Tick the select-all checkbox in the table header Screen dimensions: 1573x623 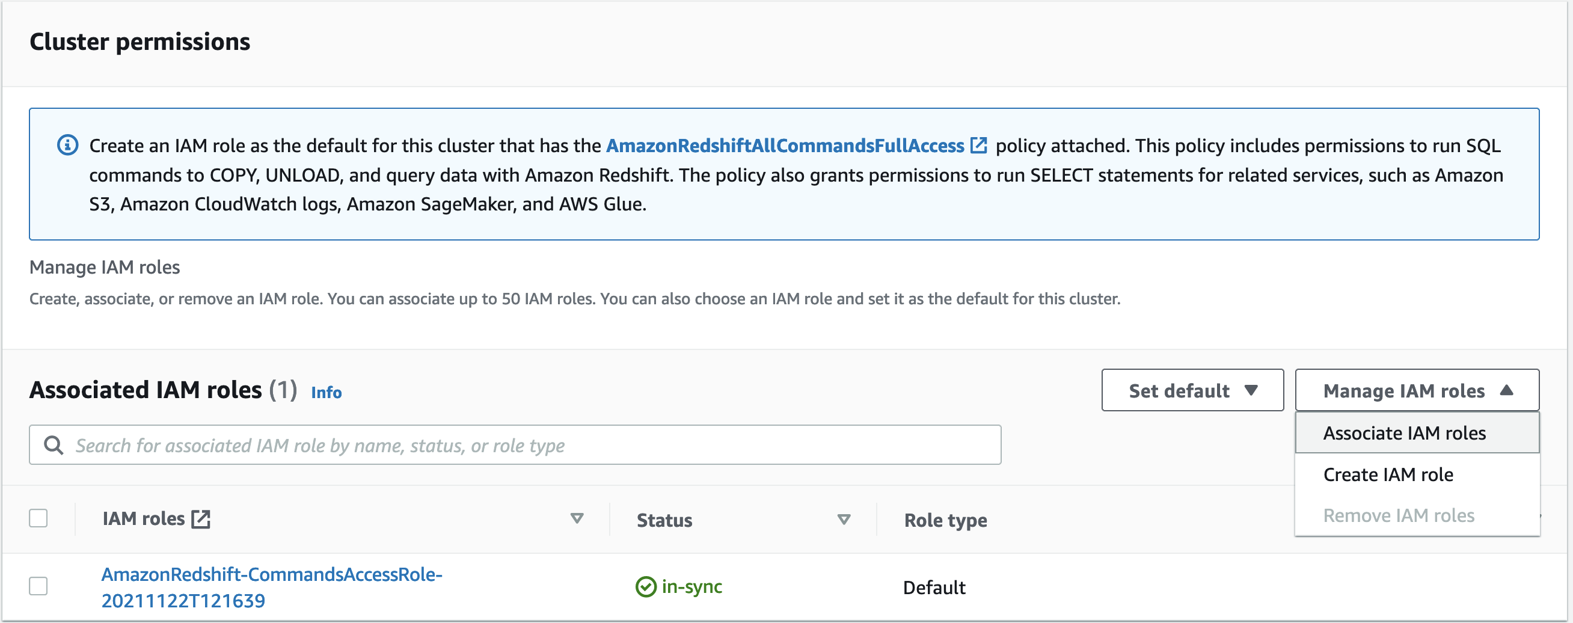pyautogui.click(x=38, y=518)
